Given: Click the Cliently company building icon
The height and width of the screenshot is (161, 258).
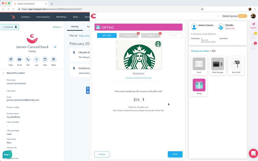Looking at the screenshot, I should (x=221, y=26).
